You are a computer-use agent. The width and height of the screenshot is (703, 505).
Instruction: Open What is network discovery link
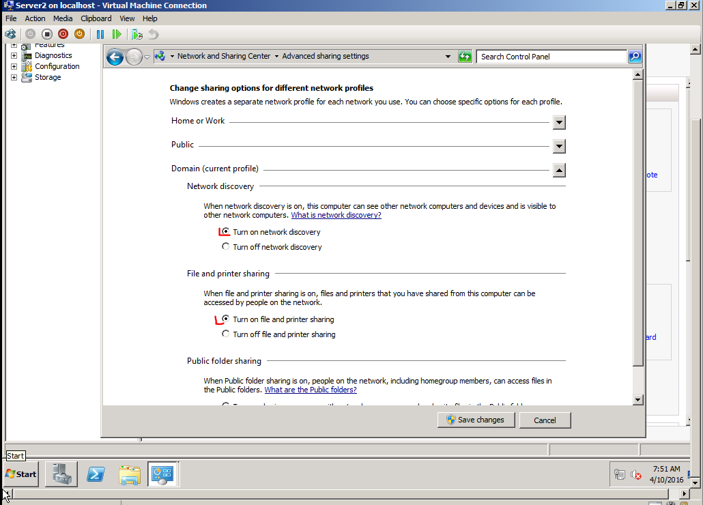336,215
